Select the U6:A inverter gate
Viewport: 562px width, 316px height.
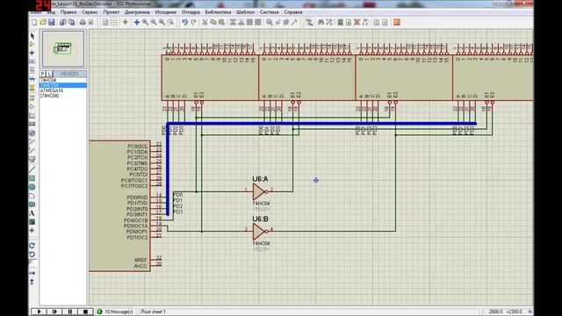point(261,192)
